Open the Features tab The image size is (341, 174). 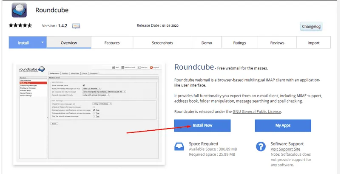point(112,43)
